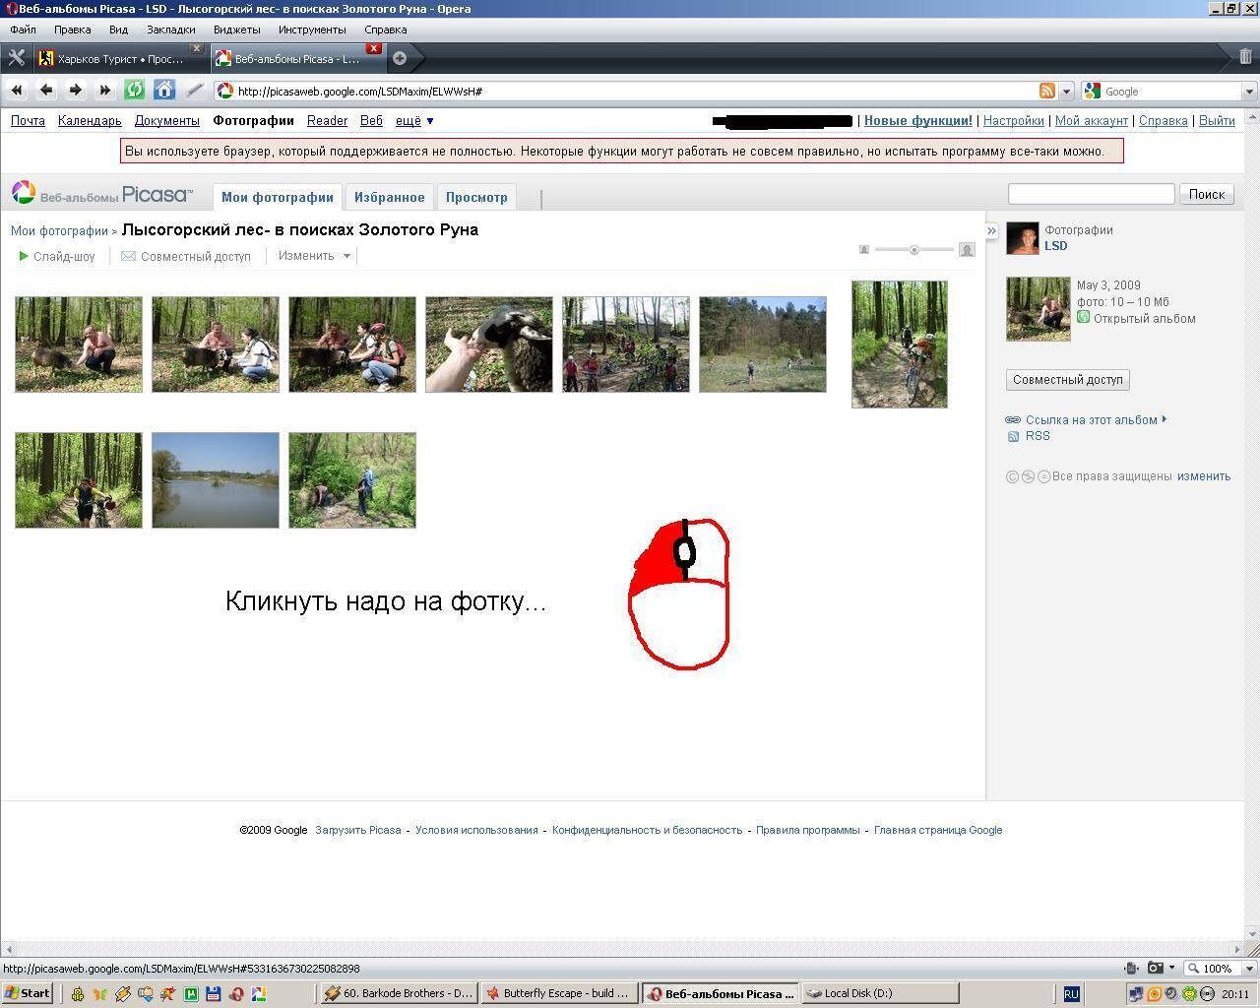This screenshot has height=1008, width=1260.
Task: Click the Home icon in the navigation toolbar
Action: coord(164,91)
